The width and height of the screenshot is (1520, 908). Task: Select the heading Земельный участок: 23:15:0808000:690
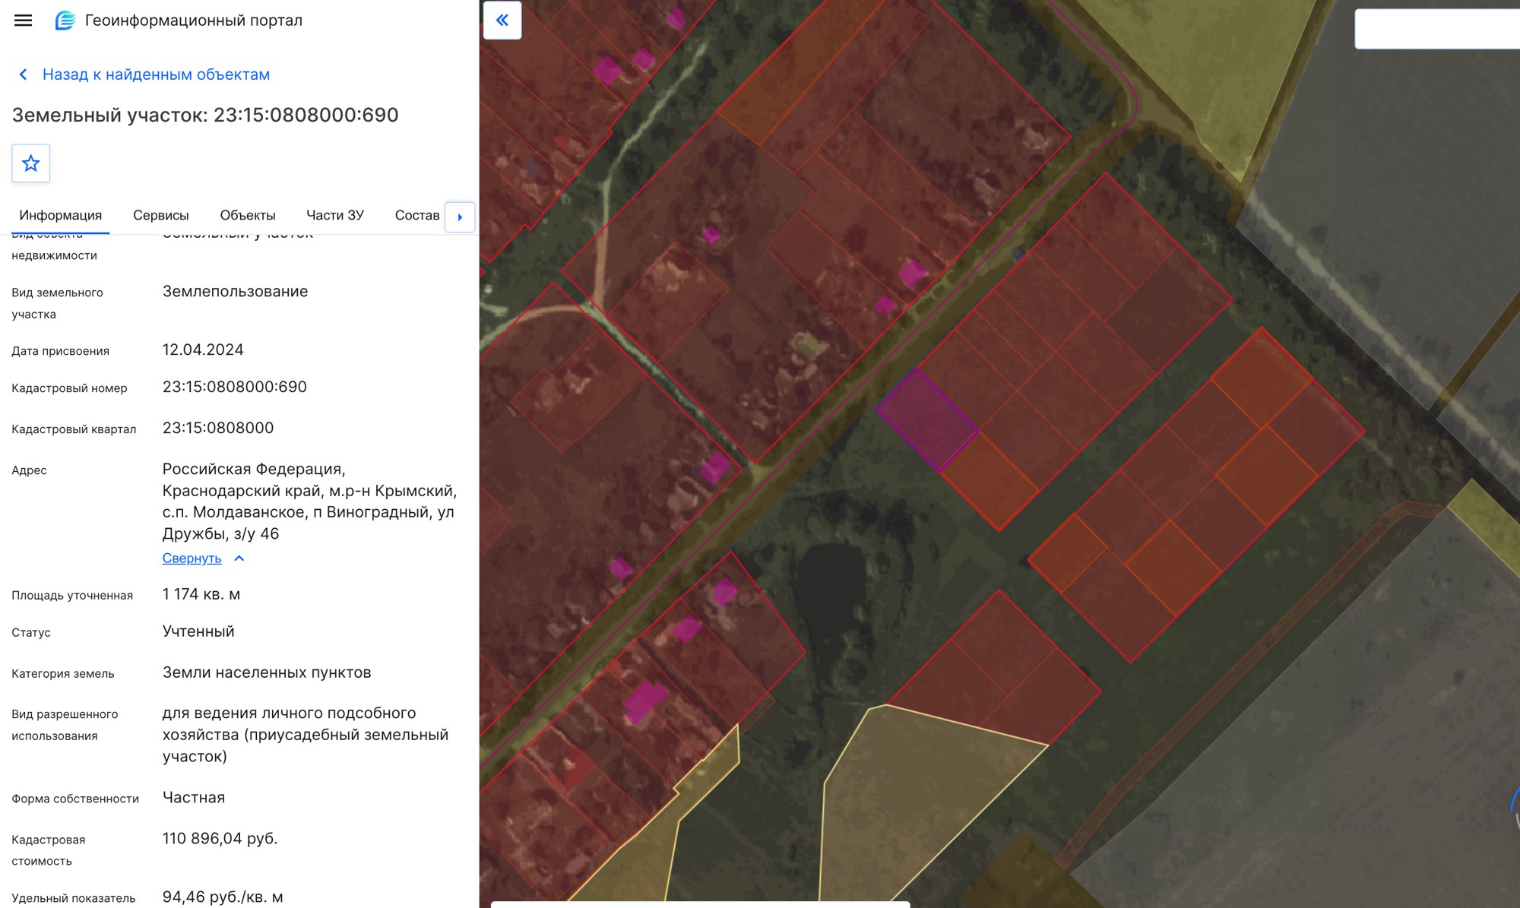click(x=205, y=115)
